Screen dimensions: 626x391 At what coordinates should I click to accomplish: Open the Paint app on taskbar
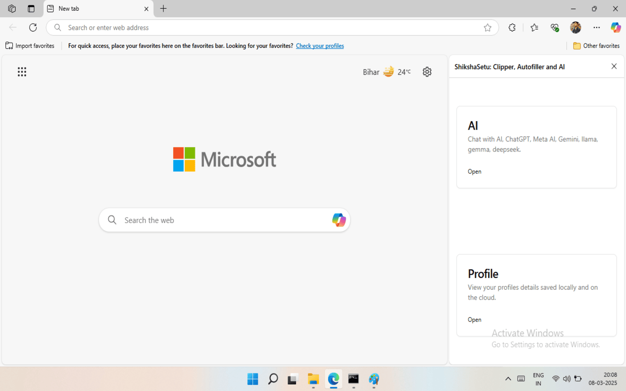(374, 379)
